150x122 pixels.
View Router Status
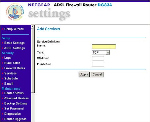click(14, 93)
